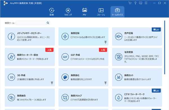Open メディアメタデータエディター info icon
169x110 pixels.
coord(11,36)
